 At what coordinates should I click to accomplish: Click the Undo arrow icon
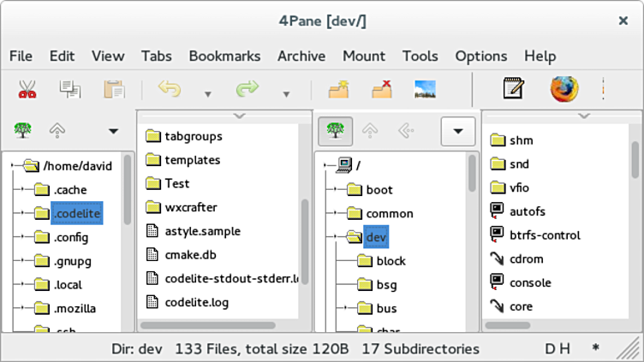169,89
